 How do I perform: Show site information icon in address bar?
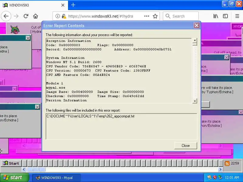click(x=57, y=16)
